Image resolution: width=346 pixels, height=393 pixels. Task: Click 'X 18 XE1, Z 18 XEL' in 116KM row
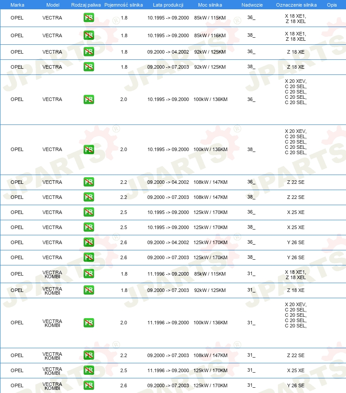pos(296,36)
